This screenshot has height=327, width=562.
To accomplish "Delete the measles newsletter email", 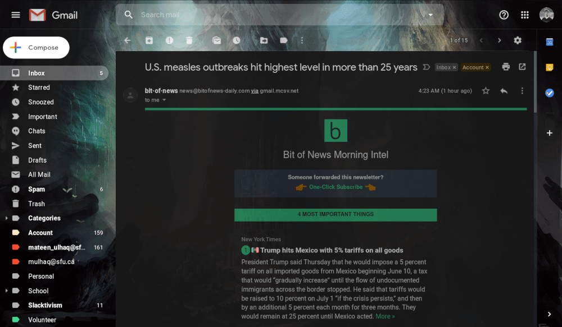I will click(x=189, y=40).
